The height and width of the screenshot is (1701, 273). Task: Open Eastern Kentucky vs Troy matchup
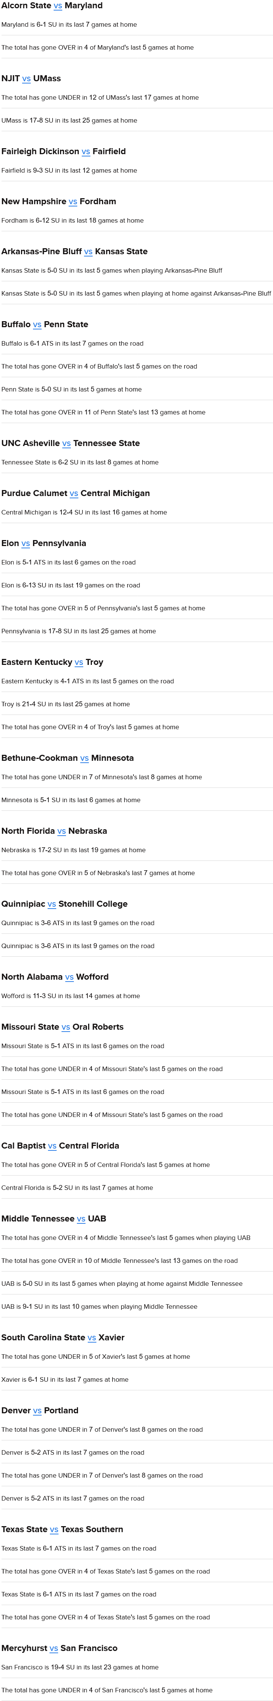coord(79,662)
